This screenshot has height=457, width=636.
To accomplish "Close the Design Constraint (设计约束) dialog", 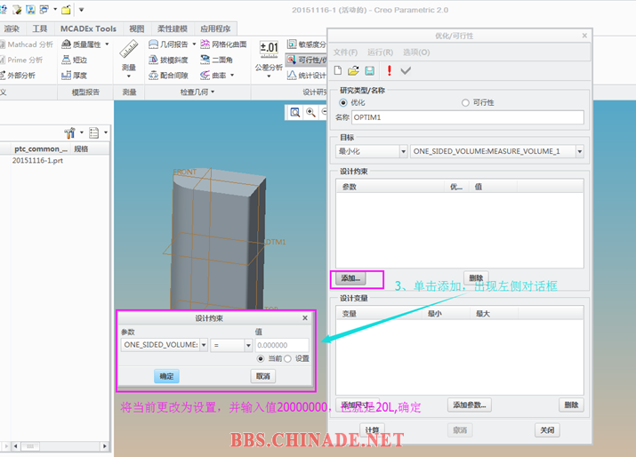I will (x=305, y=318).
